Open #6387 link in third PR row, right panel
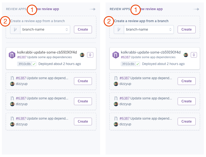The image size is (206, 157). click(x=124, y=119)
